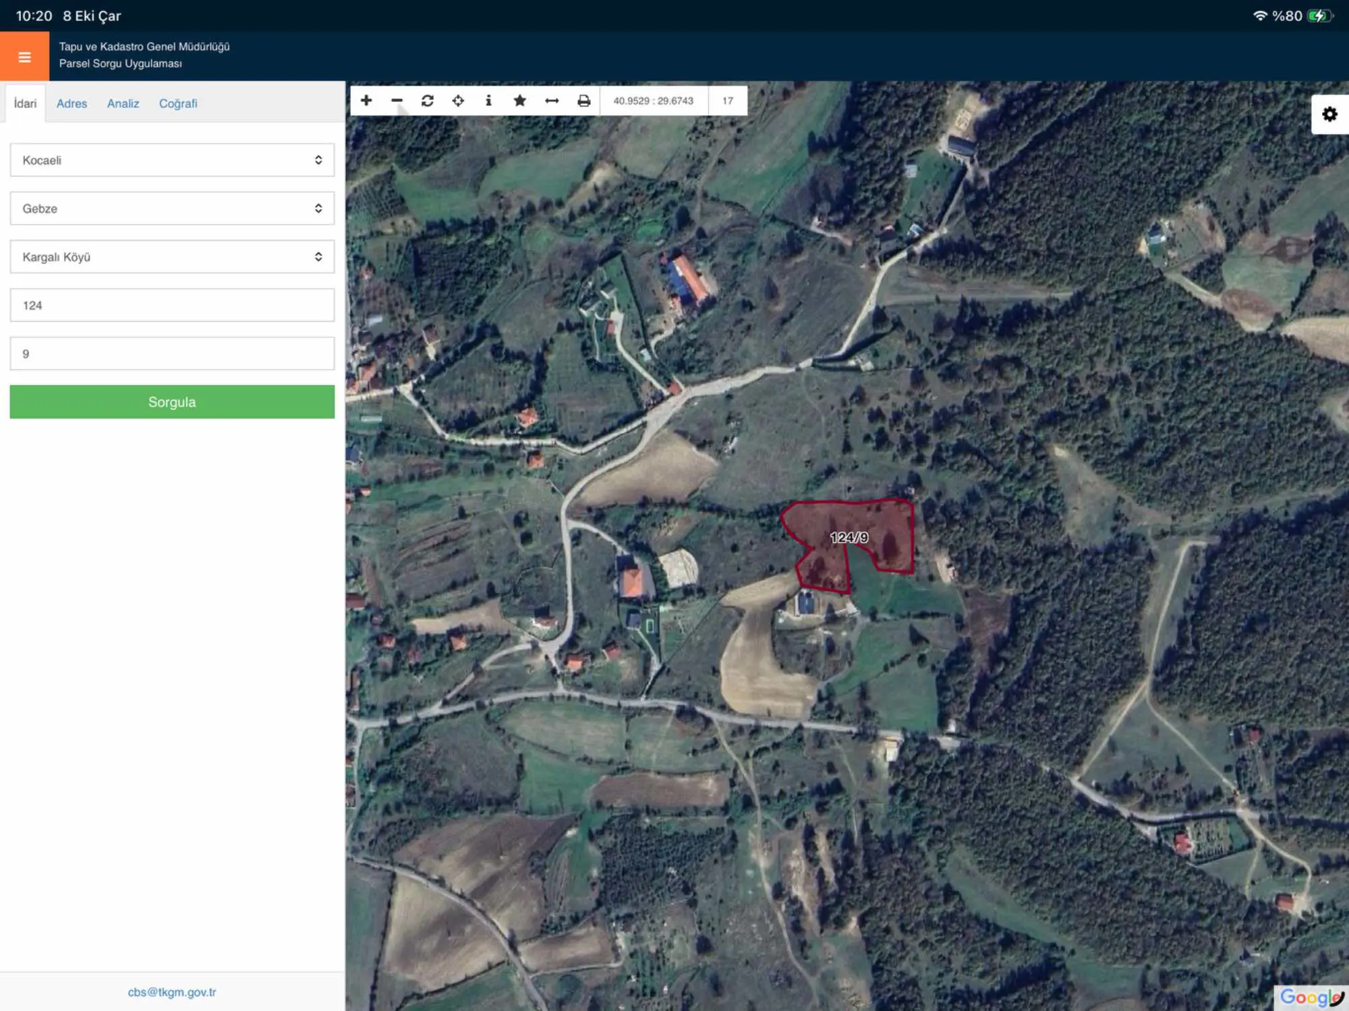This screenshot has height=1011, width=1349.
Task: Refresh the map view
Action: click(x=428, y=100)
